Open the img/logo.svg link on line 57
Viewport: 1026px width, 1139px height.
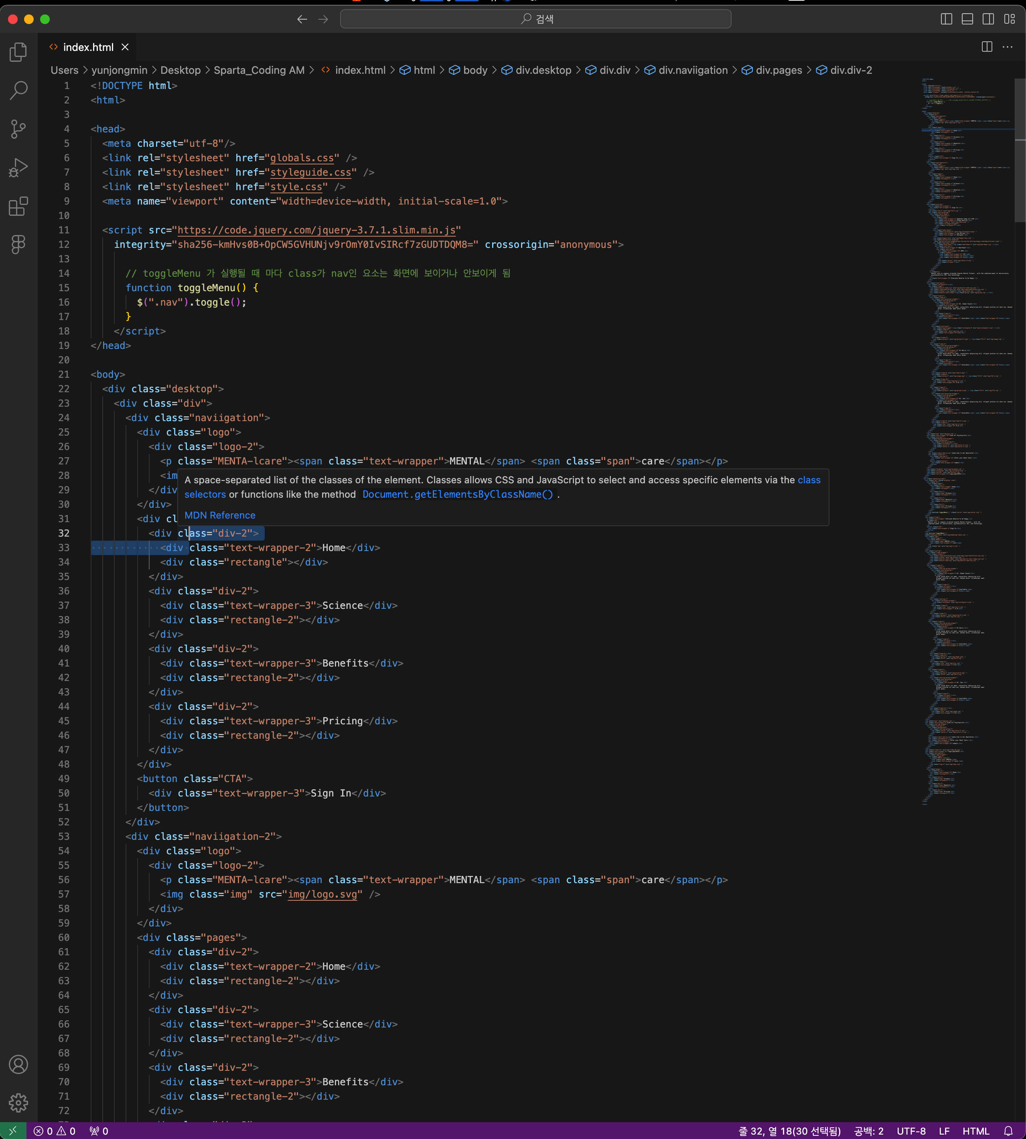[x=322, y=894]
